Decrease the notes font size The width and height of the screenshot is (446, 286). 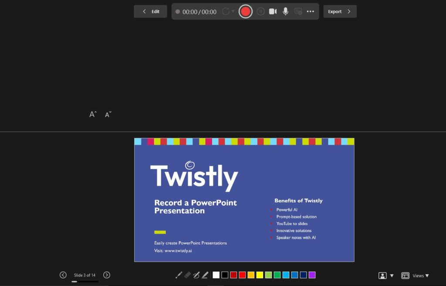(108, 115)
